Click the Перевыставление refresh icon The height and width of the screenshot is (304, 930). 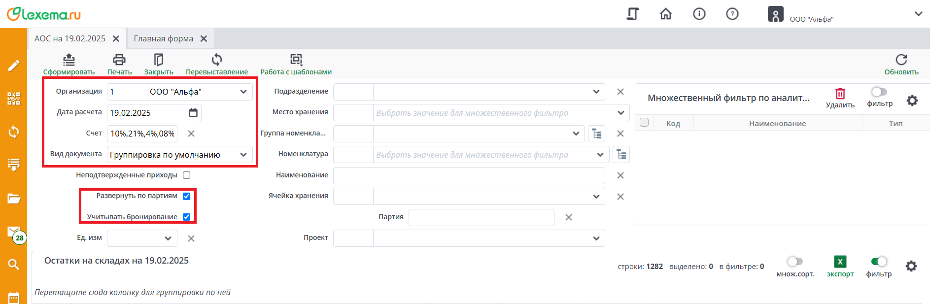point(217,60)
